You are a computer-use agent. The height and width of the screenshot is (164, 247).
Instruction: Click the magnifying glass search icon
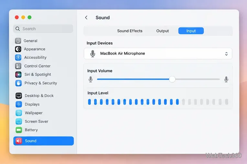pos(18,29)
